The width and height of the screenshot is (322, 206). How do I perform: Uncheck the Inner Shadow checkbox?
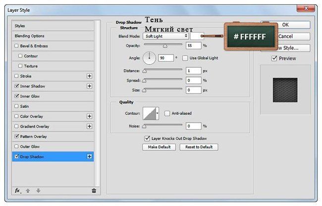point(17,86)
